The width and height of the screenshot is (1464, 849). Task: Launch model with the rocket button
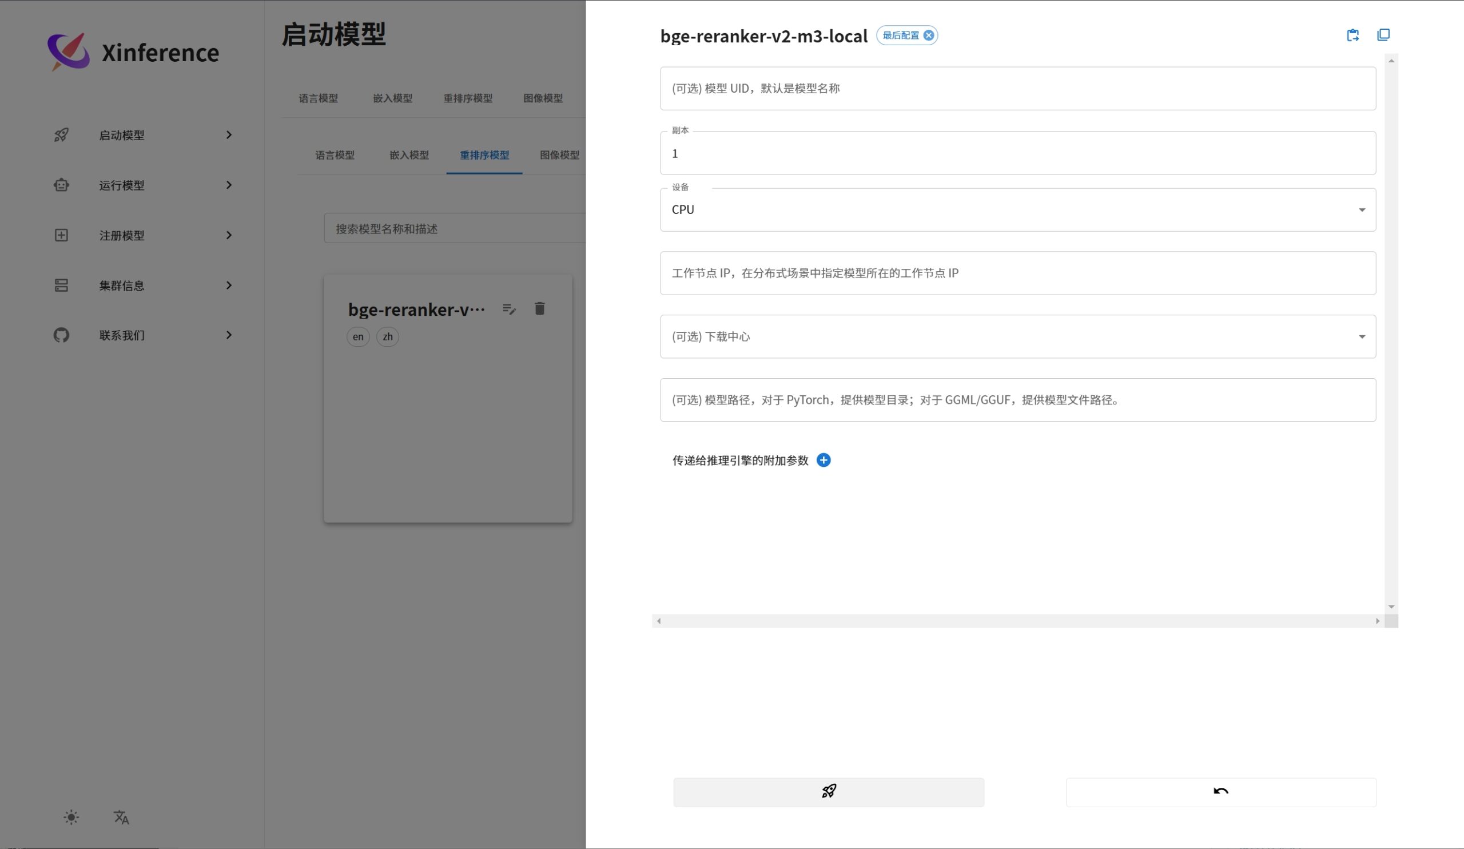[829, 792]
